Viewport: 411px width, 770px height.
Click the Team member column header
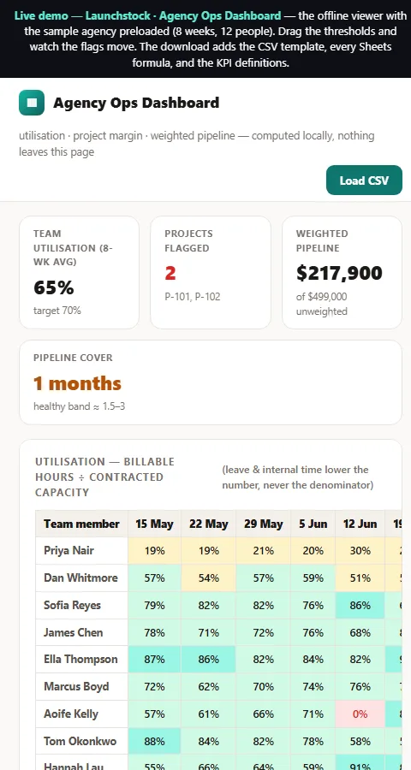(x=81, y=524)
